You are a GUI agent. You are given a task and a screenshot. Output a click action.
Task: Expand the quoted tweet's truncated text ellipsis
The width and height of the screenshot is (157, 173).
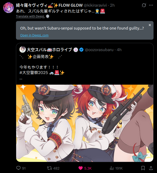(21, 79)
